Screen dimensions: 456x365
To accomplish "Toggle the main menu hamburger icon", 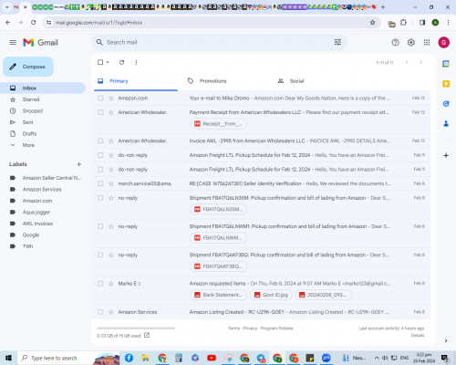I will 13,43.
